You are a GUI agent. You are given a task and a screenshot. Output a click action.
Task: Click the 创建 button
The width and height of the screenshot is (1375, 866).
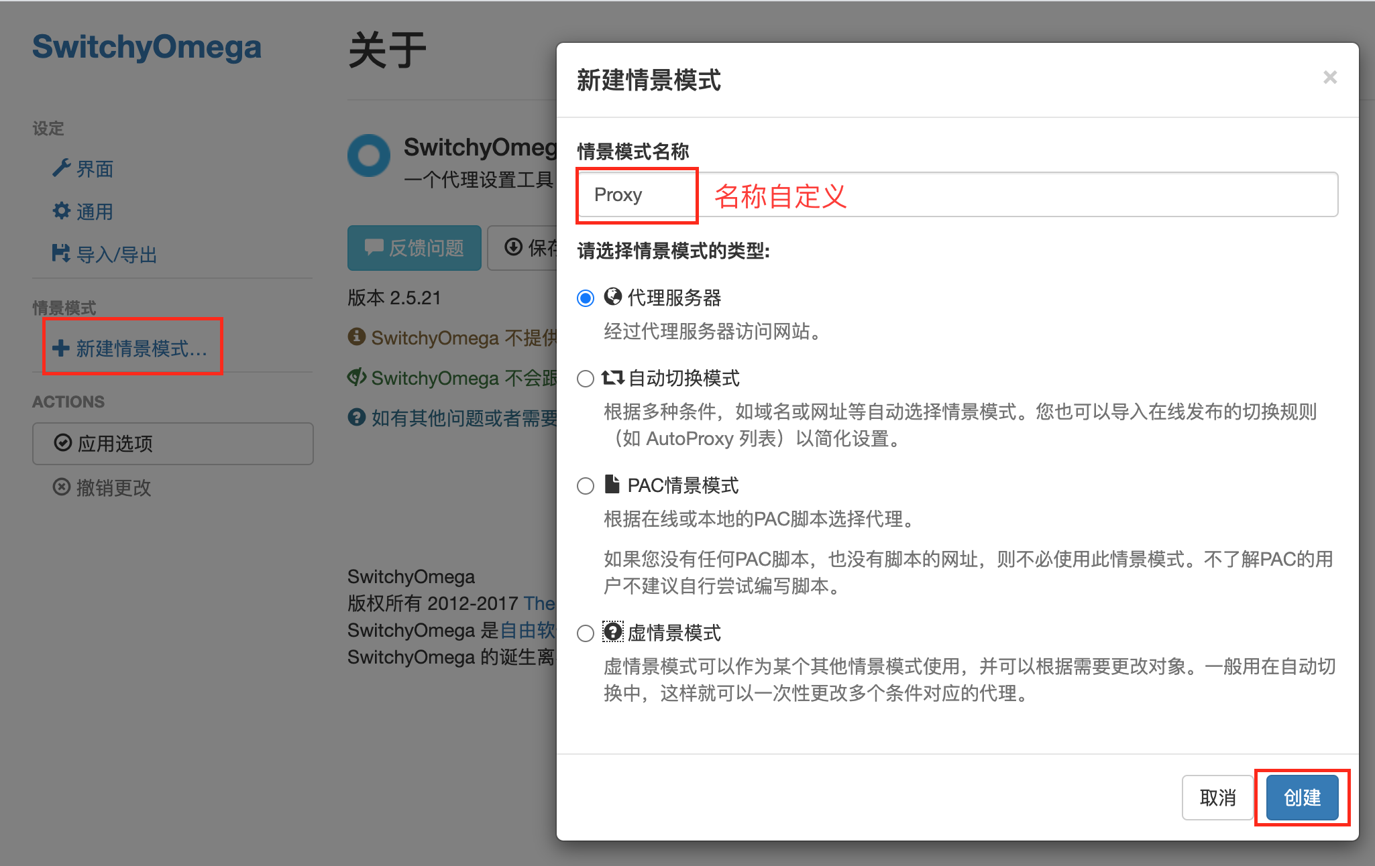point(1302,798)
